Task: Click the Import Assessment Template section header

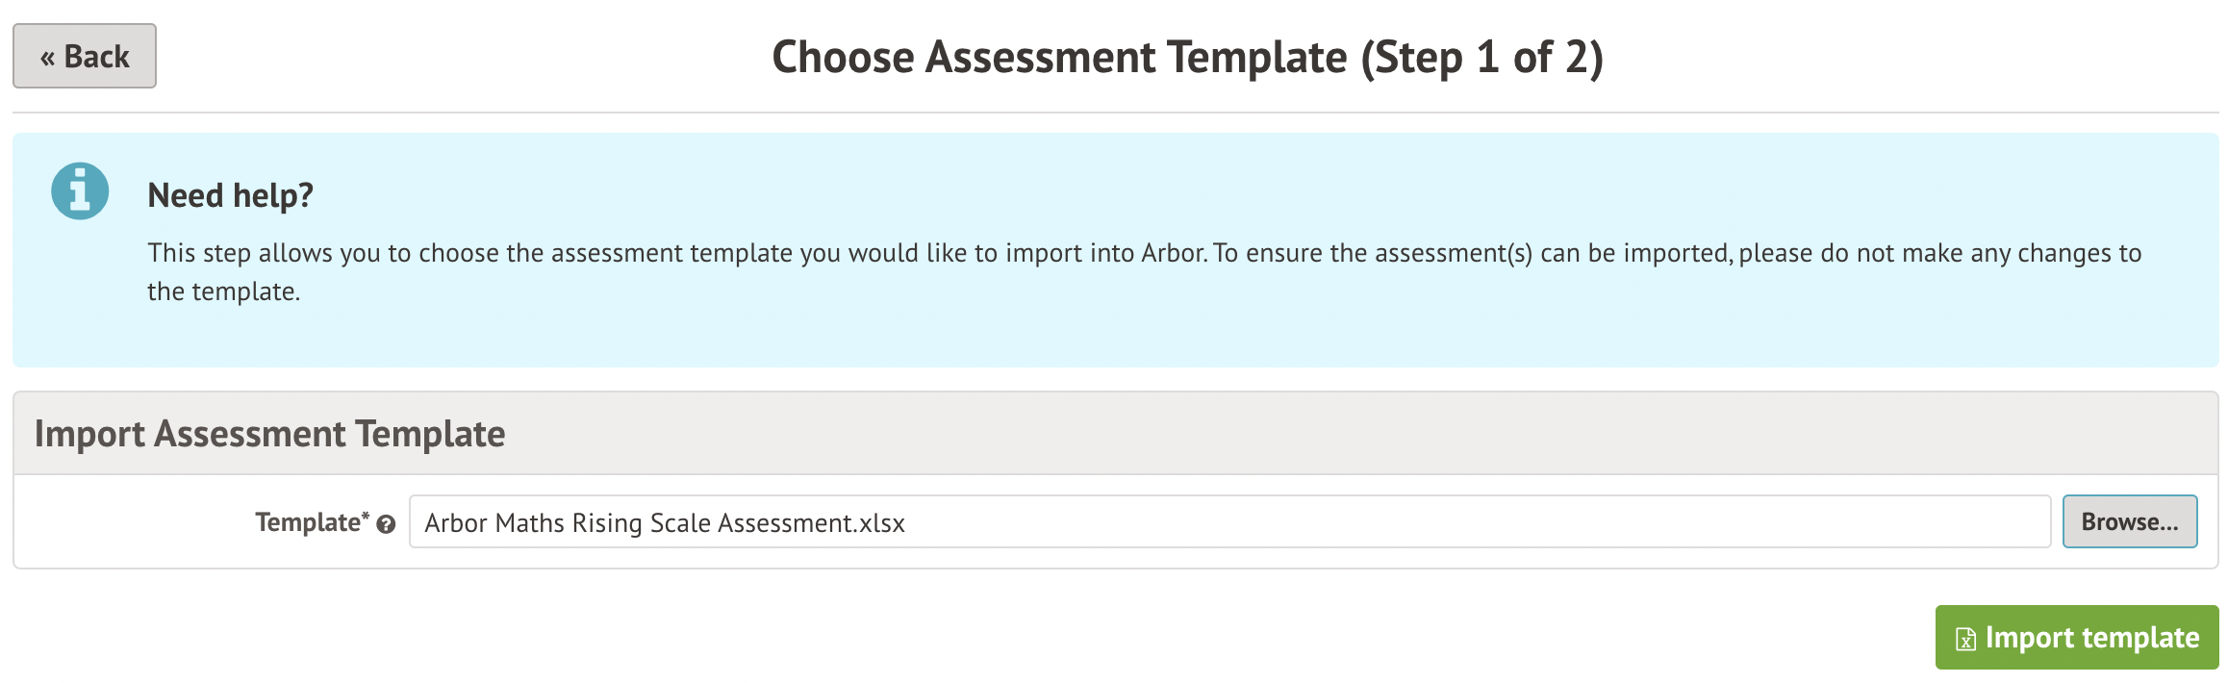Action: click(x=269, y=434)
